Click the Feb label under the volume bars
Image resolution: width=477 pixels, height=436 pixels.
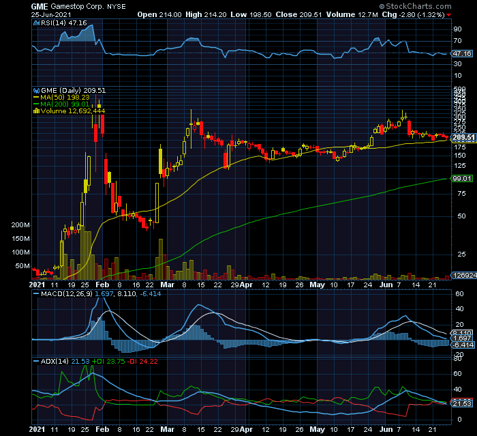tap(102, 285)
